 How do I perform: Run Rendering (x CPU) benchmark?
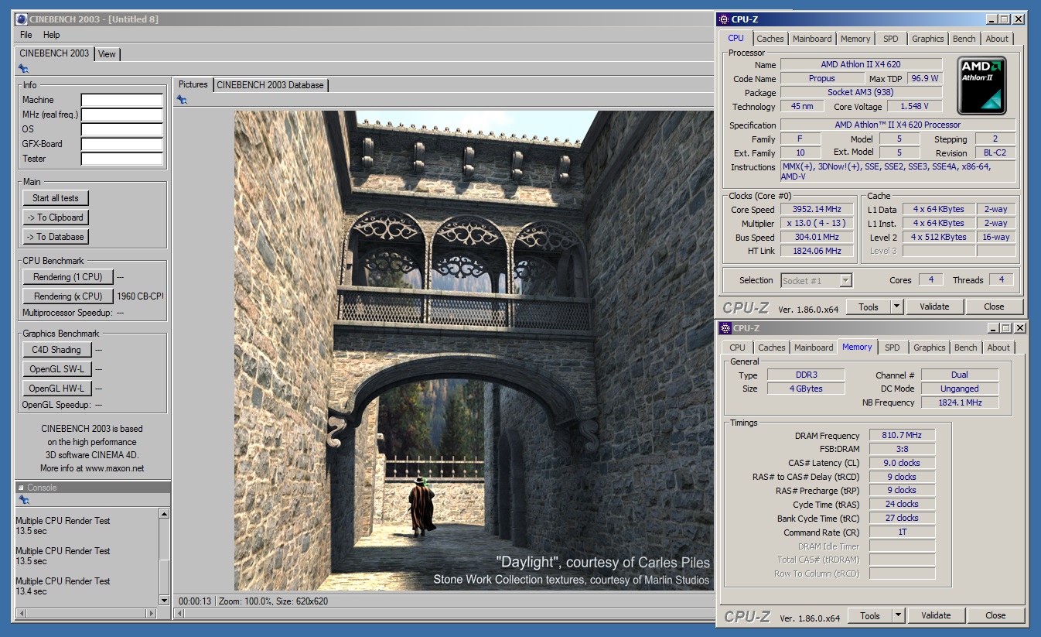(68, 296)
